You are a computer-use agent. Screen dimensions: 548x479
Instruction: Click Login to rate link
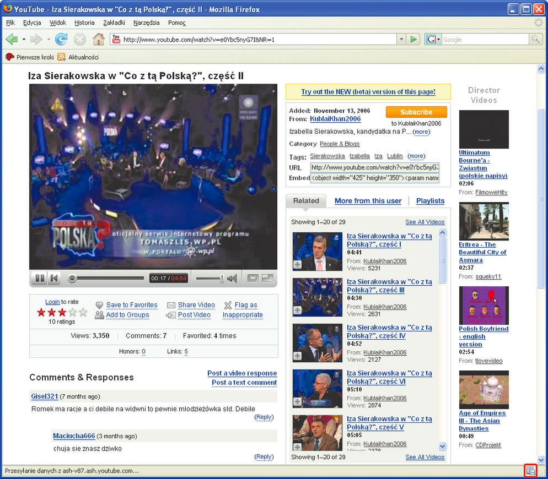pos(52,302)
